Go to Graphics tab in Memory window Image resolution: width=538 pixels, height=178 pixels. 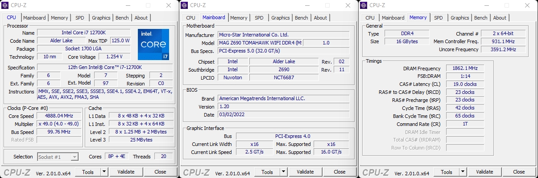460,18
